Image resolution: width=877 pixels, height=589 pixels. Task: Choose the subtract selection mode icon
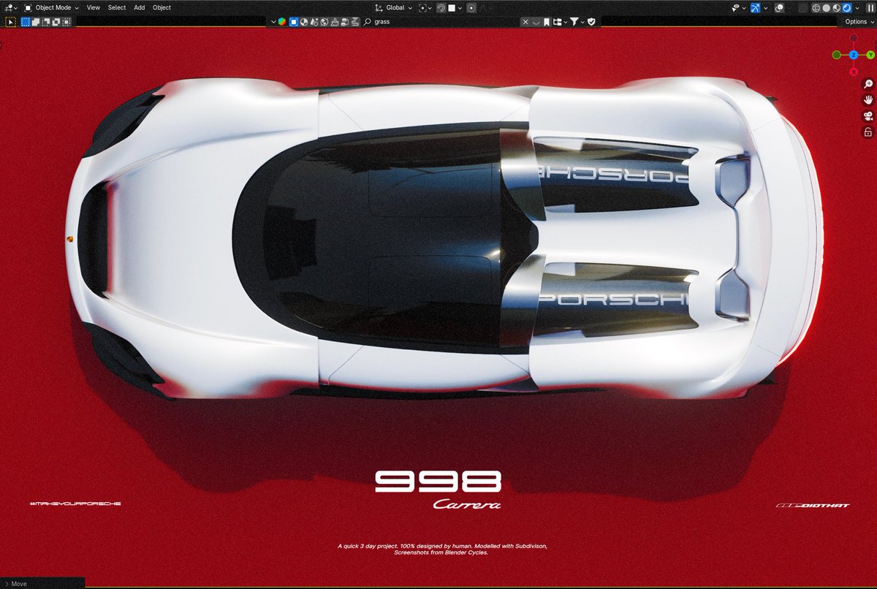pyautogui.click(x=46, y=22)
